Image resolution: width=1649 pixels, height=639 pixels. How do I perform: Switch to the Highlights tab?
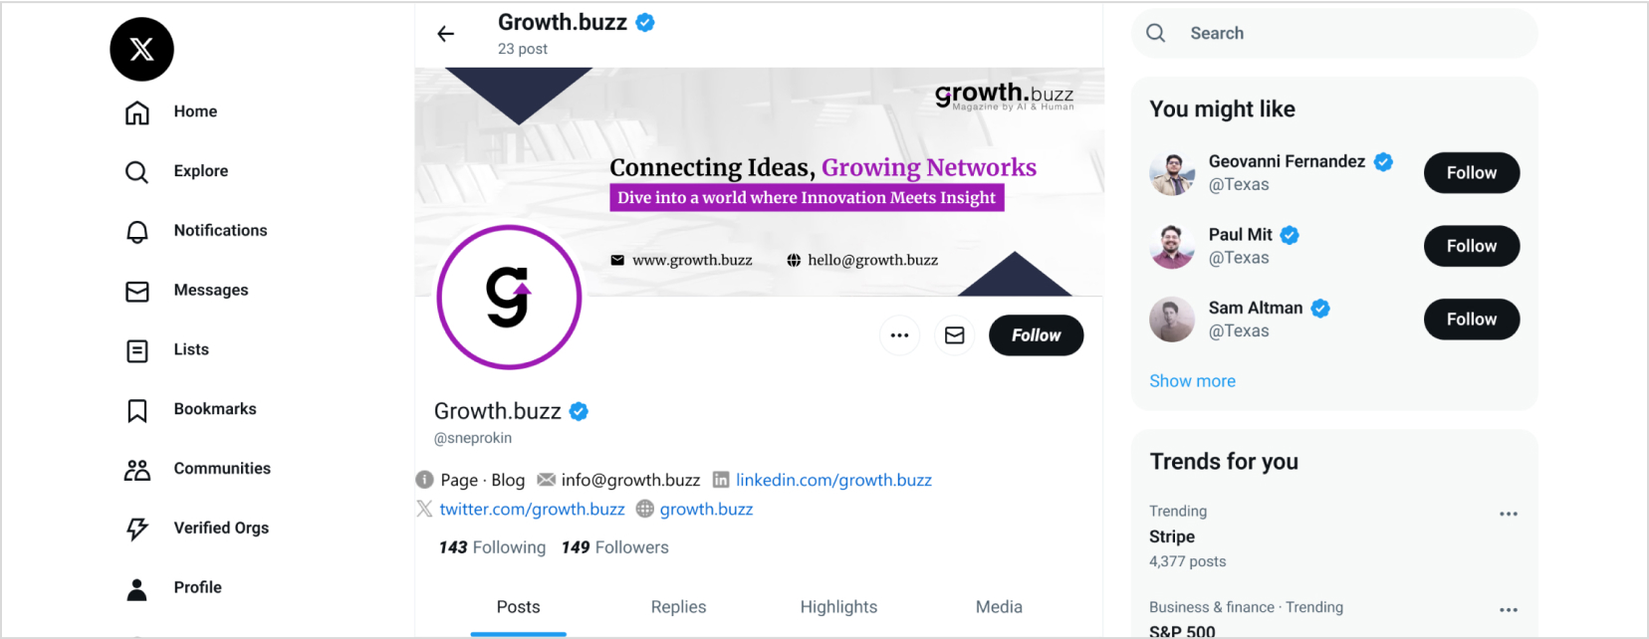pos(838,607)
